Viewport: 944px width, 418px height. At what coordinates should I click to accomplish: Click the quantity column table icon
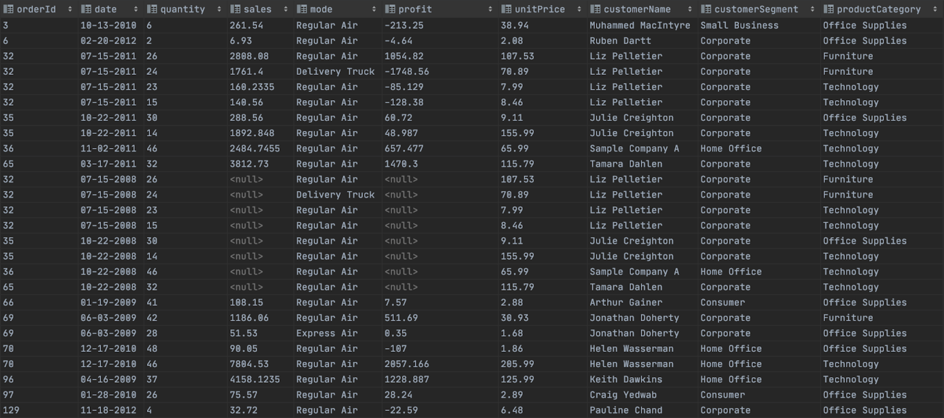pyautogui.click(x=152, y=9)
